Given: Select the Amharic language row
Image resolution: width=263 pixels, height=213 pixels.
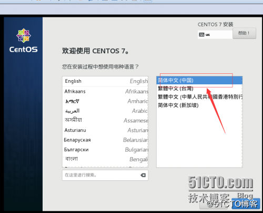Looking at the screenshot, I should [x=105, y=101].
